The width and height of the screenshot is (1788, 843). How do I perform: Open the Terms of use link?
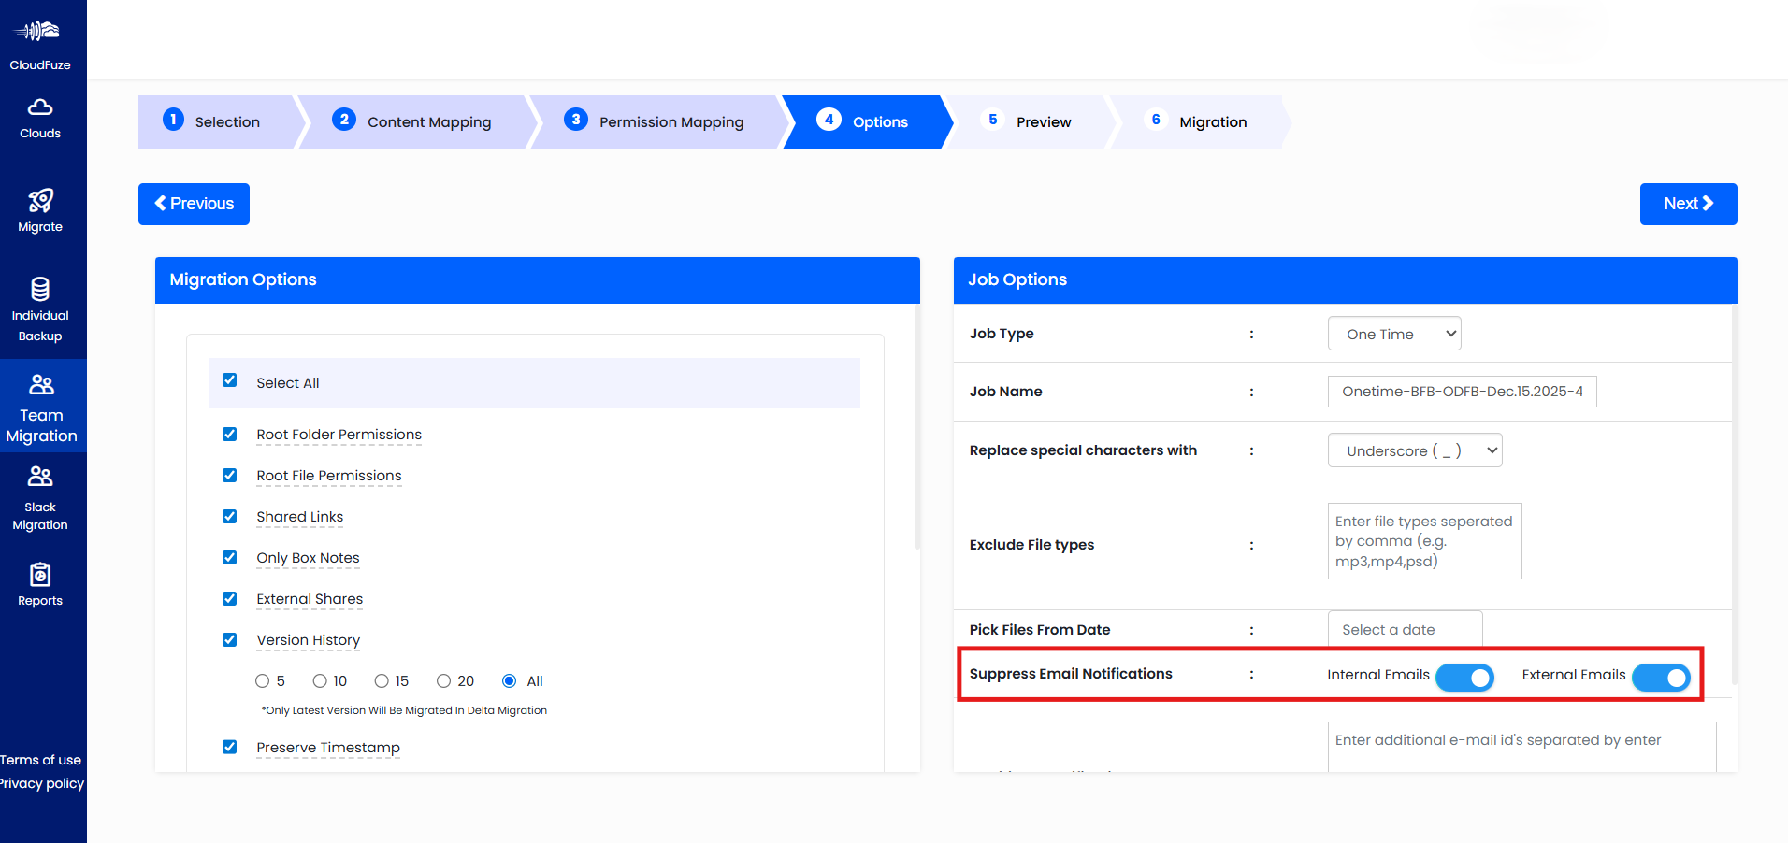coord(41,760)
